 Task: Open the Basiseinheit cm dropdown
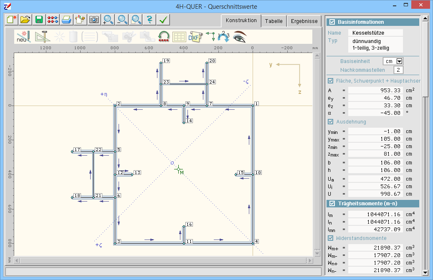pos(399,61)
